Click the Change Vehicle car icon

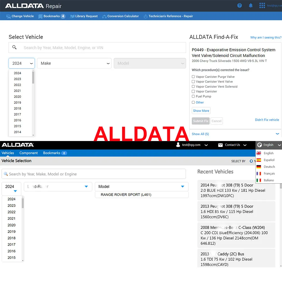[9, 16]
